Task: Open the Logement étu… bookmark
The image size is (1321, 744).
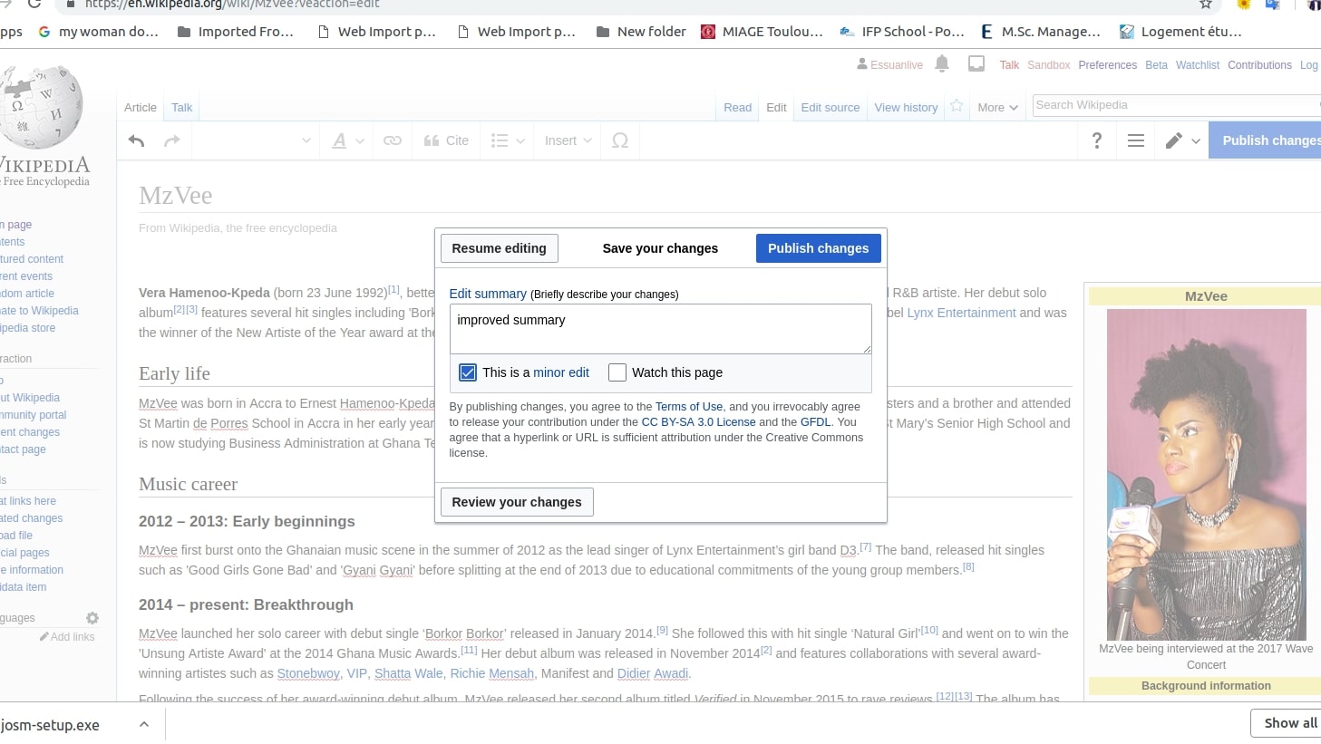Action: click(x=1181, y=32)
